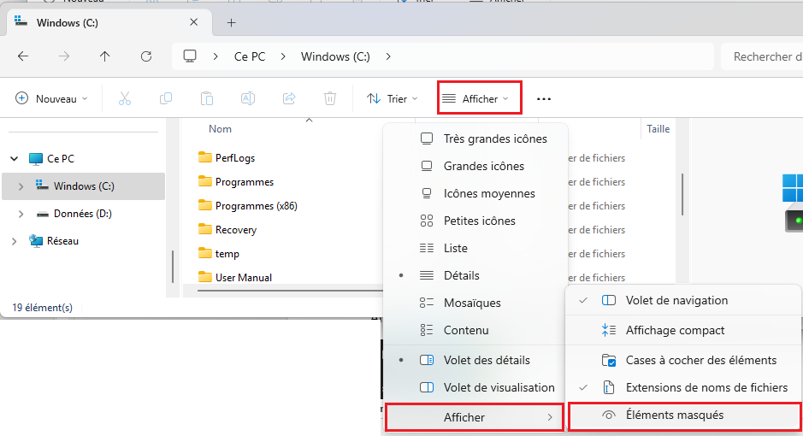This screenshot has height=436, width=803.
Task: Click the horizontal scrollbar under file list
Action: pyautogui.click(x=290, y=291)
